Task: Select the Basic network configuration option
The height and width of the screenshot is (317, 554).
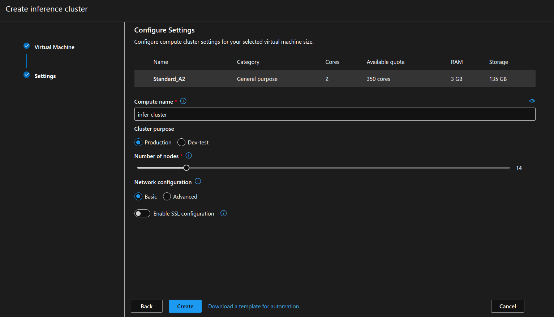Action: click(138, 196)
